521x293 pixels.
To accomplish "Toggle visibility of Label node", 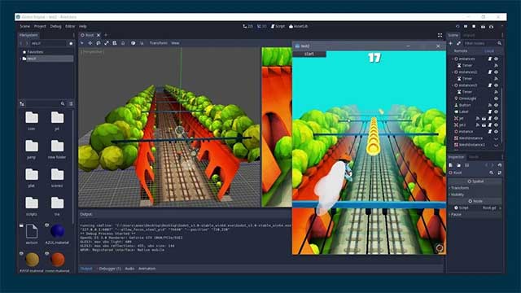I will click(x=496, y=112).
